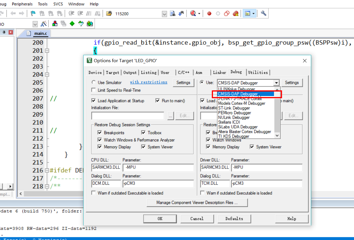
Task: Comment out the selection
Action: pyautogui.click(x=89, y=14)
